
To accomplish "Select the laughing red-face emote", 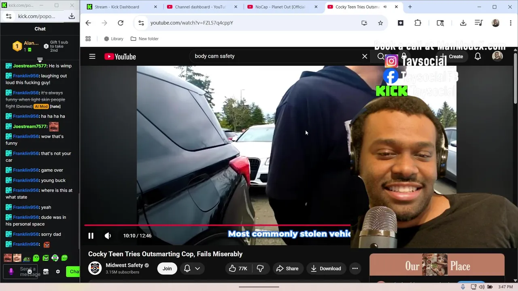I will coord(8,258).
